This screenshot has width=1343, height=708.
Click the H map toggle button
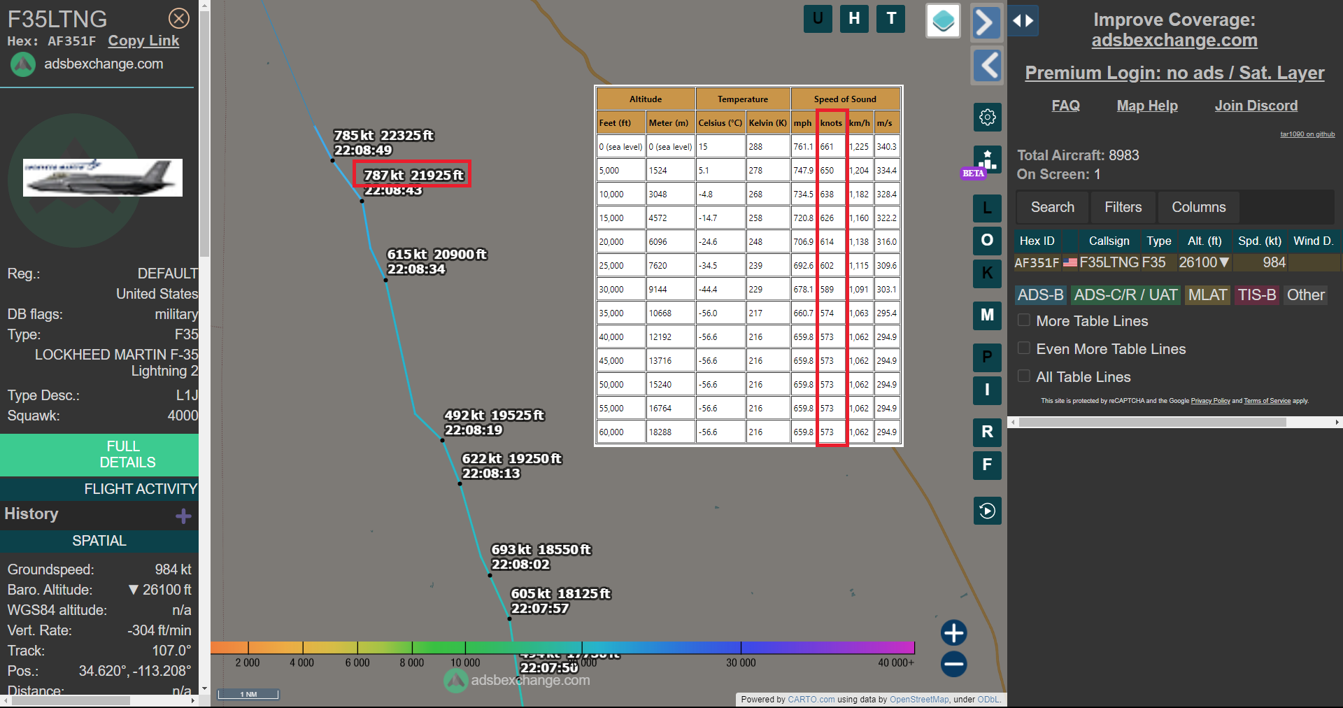(854, 19)
